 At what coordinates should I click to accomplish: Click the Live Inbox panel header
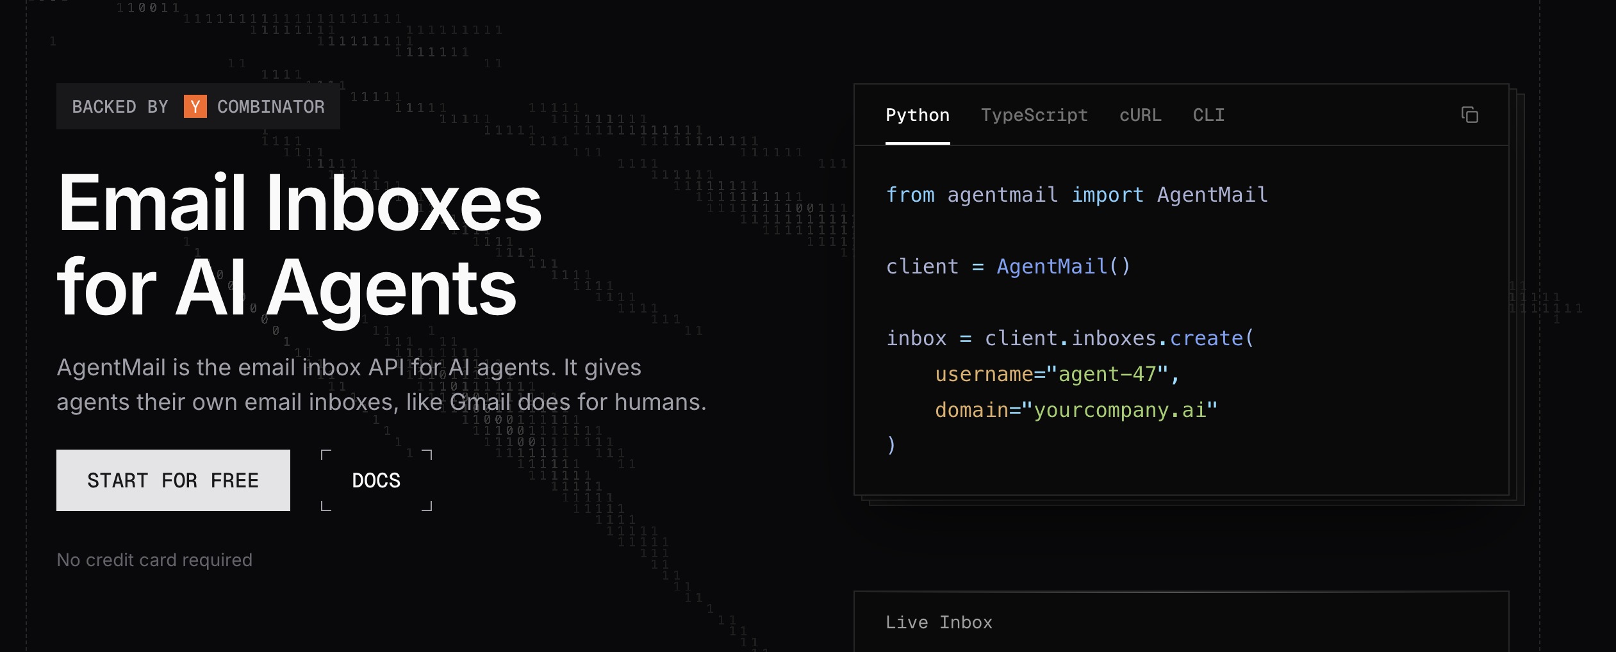tap(939, 623)
